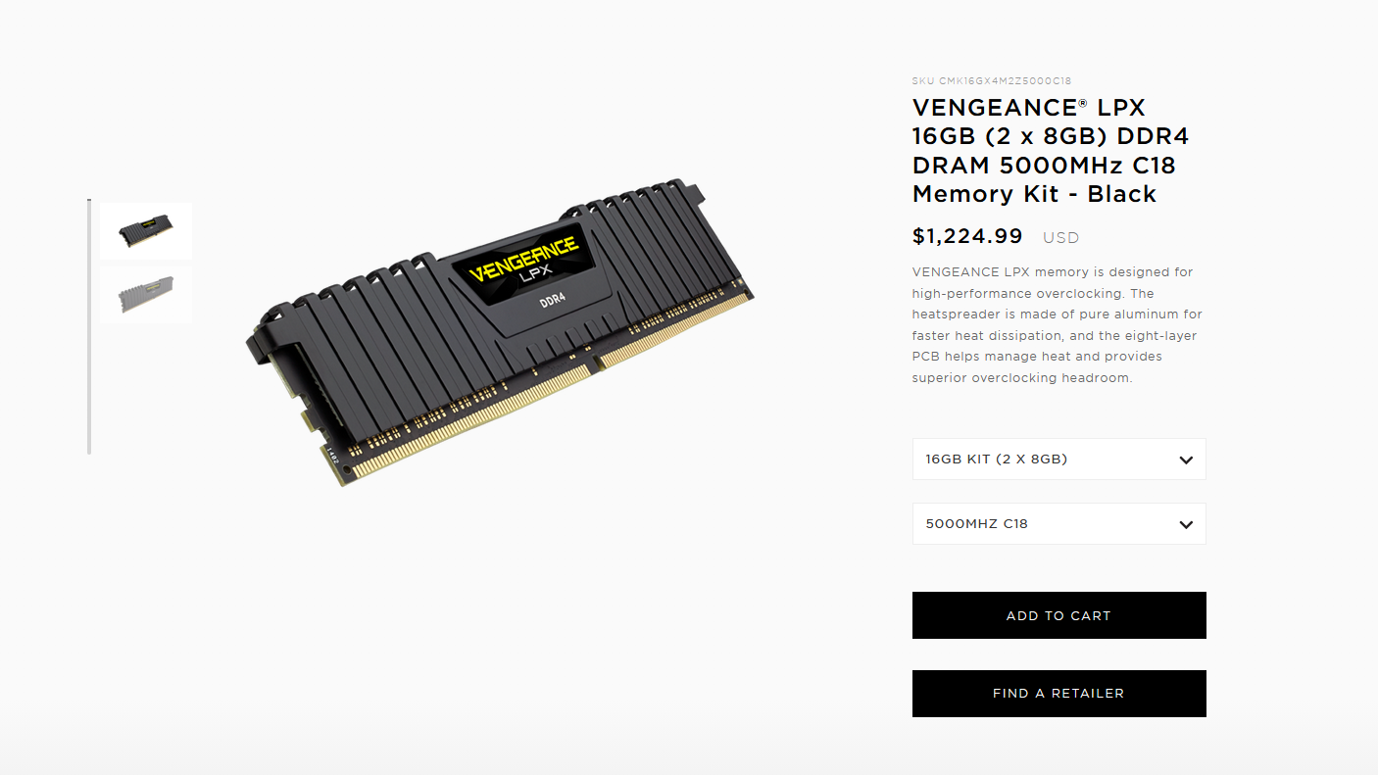Click the USD currency label
This screenshot has width=1378, height=775.
[x=1060, y=237]
